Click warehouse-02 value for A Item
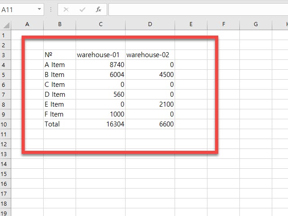 (150, 65)
